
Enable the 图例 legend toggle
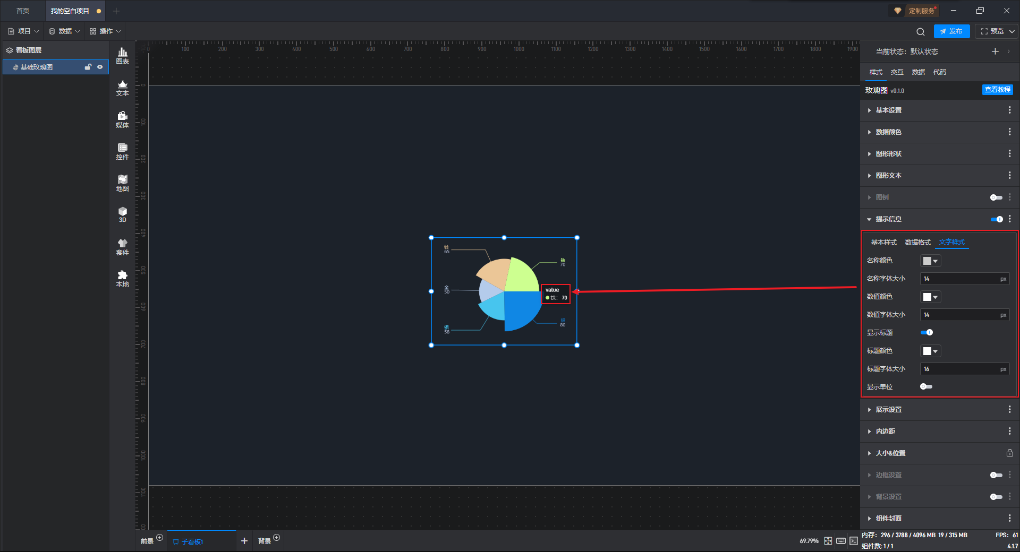[x=996, y=197]
